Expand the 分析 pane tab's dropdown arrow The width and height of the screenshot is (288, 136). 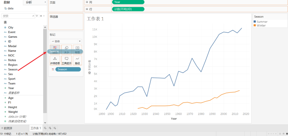[45, 2]
